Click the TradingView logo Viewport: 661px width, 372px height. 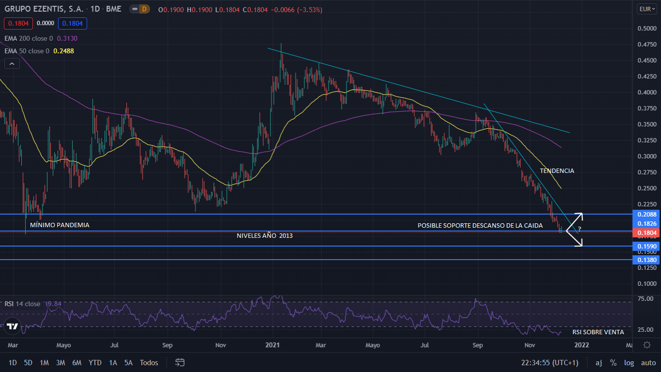pyautogui.click(x=13, y=326)
